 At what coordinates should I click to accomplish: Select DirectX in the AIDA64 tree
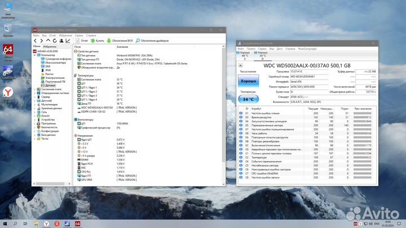43,116
